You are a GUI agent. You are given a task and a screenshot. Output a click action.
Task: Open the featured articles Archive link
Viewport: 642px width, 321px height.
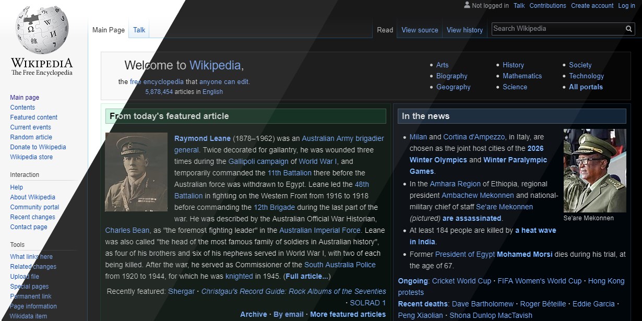point(253,314)
